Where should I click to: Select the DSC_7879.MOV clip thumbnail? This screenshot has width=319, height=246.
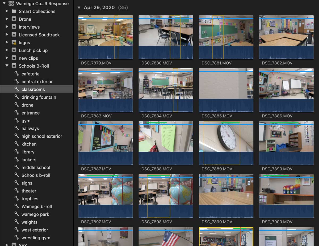(x=106, y=37)
